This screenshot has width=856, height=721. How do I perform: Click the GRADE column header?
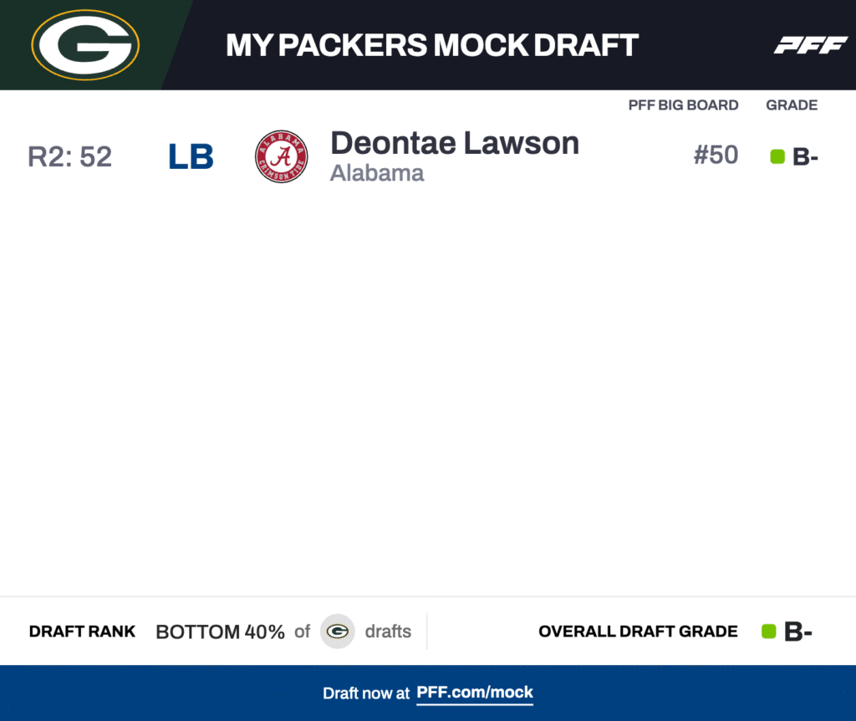coord(792,105)
